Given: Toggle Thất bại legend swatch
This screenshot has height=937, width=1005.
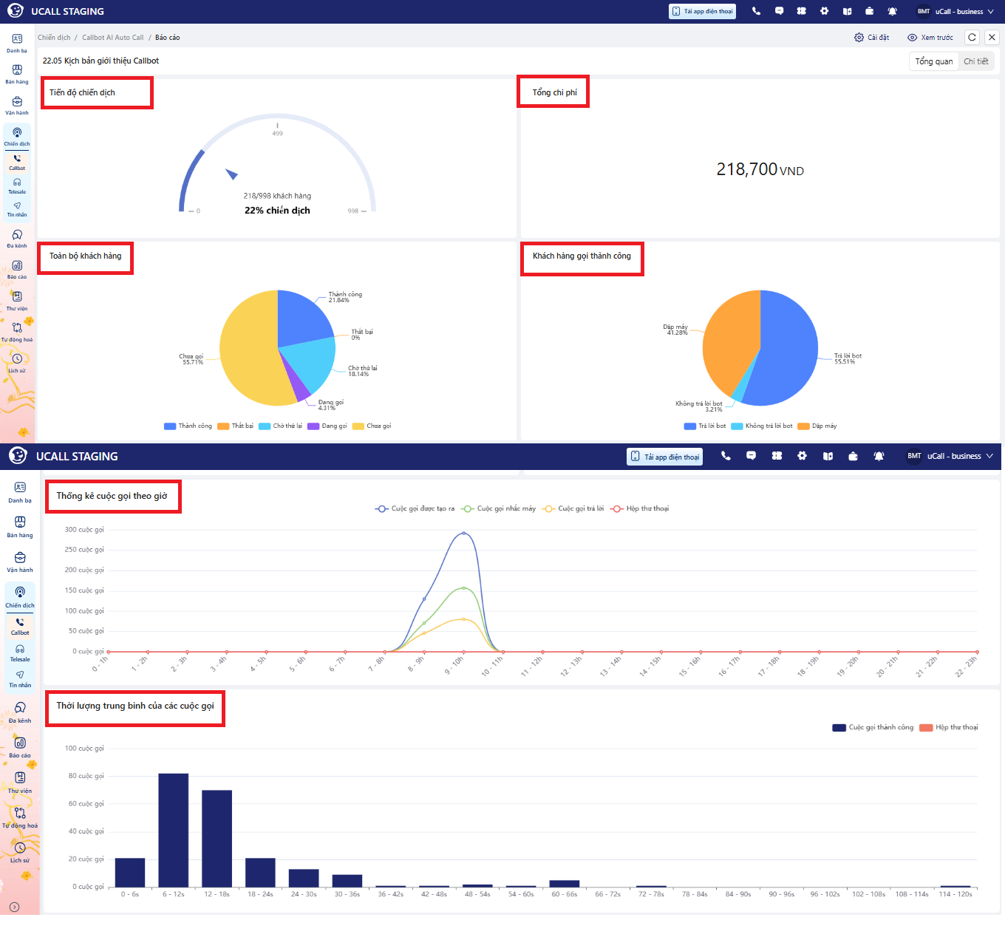Looking at the screenshot, I should click(223, 426).
